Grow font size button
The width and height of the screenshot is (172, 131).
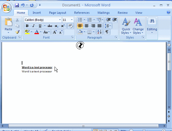55,32
